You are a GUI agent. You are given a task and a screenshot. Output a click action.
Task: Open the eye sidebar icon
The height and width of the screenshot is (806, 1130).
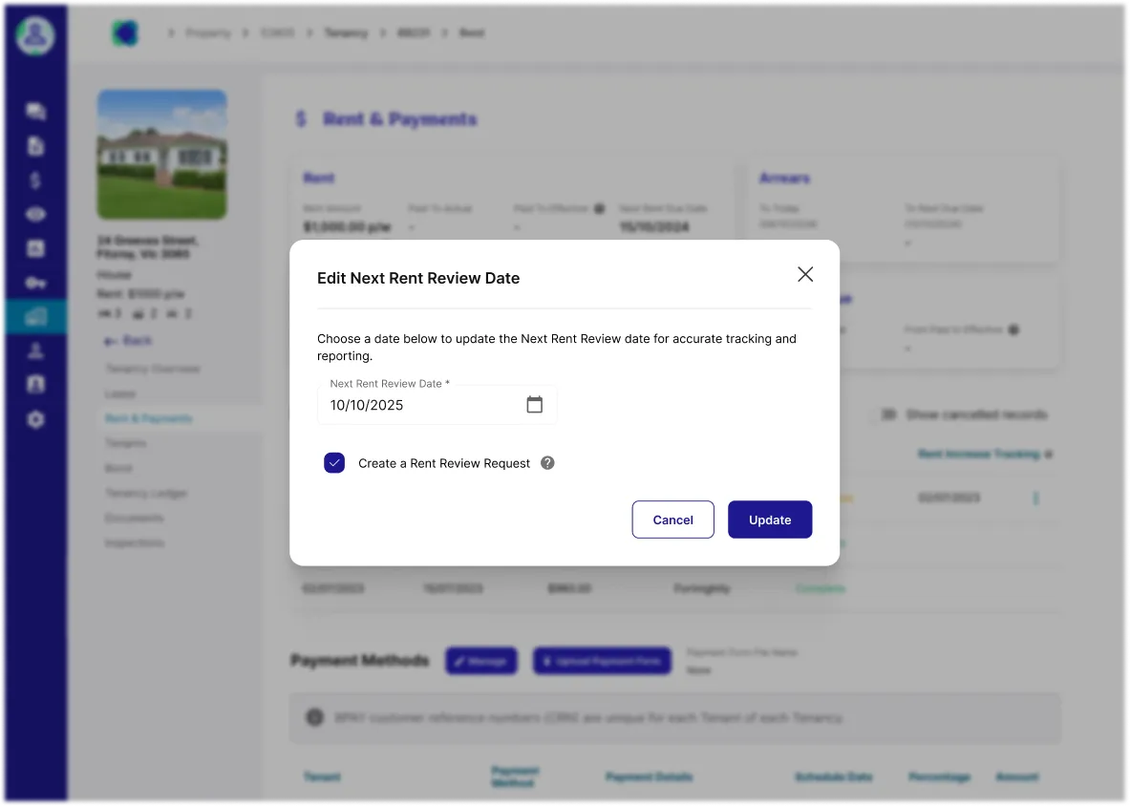35,214
